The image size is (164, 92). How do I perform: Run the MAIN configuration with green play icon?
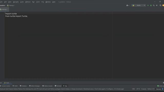point(148,5)
